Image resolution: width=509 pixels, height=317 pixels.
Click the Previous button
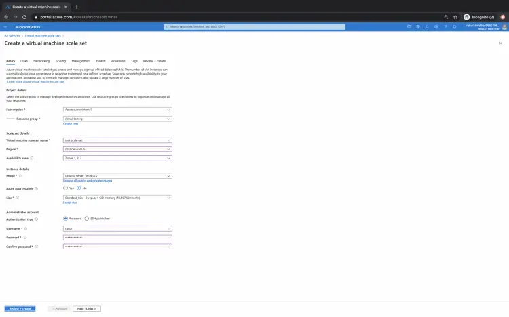coord(60,309)
